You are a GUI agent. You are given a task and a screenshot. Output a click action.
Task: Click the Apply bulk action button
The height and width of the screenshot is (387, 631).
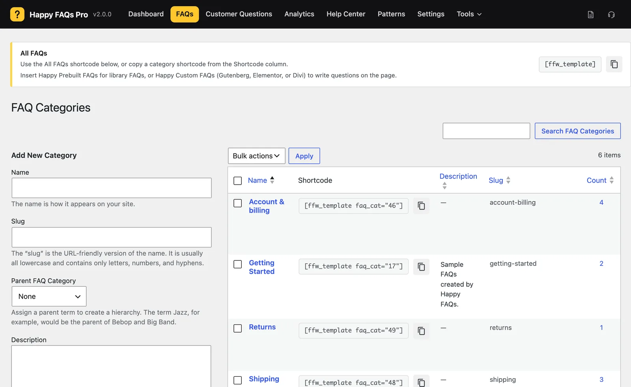[304, 156]
